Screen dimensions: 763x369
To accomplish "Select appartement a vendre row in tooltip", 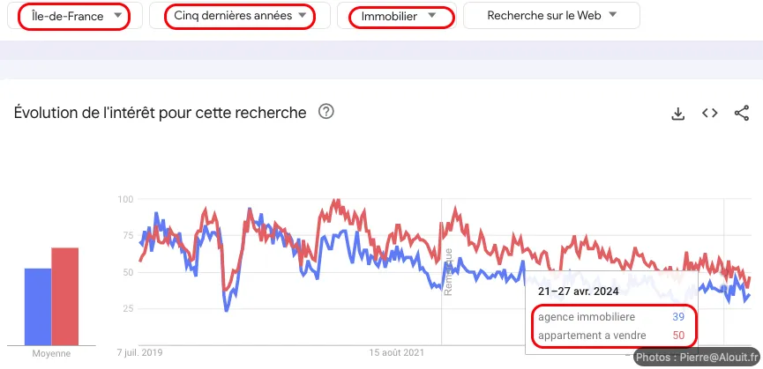I will coord(610,335).
